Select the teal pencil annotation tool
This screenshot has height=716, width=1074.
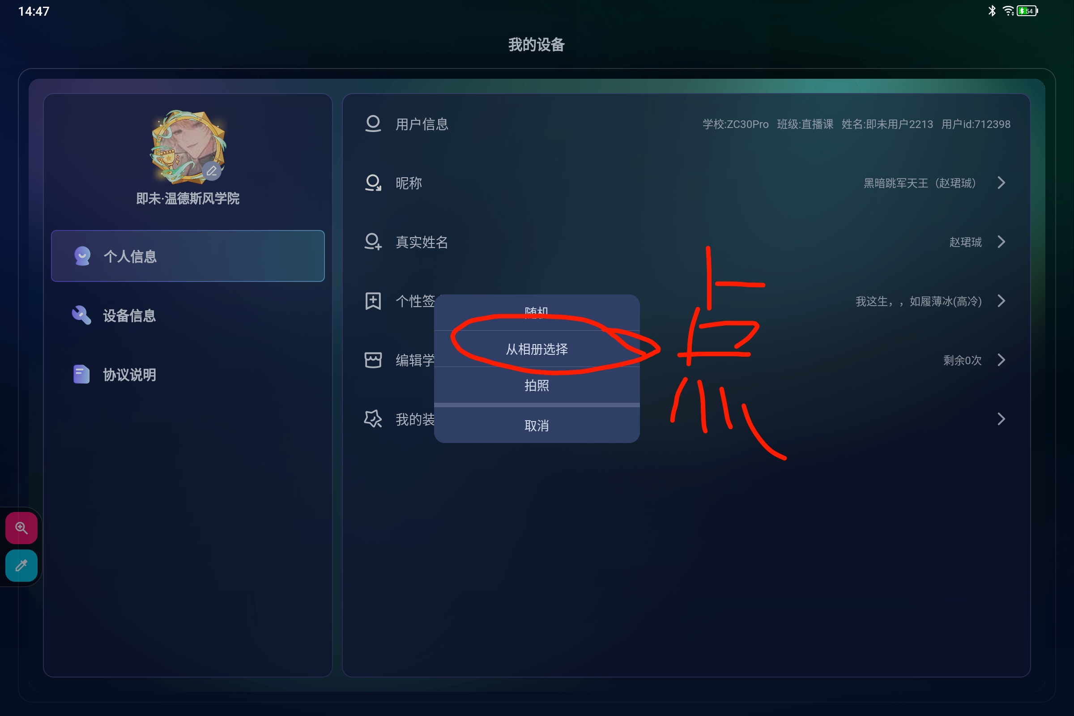coord(21,565)
